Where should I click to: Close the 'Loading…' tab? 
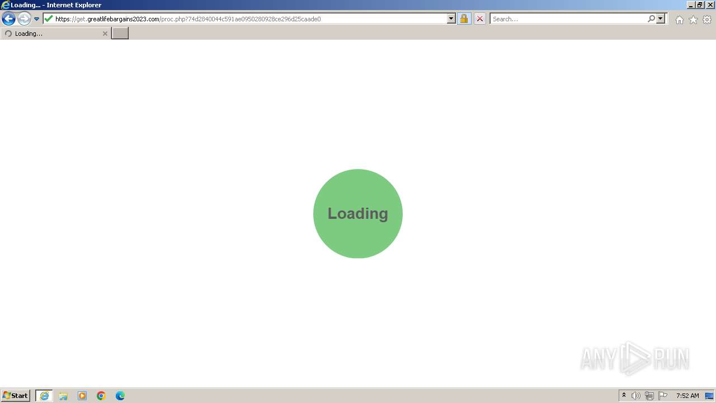(x=105, y=34)
